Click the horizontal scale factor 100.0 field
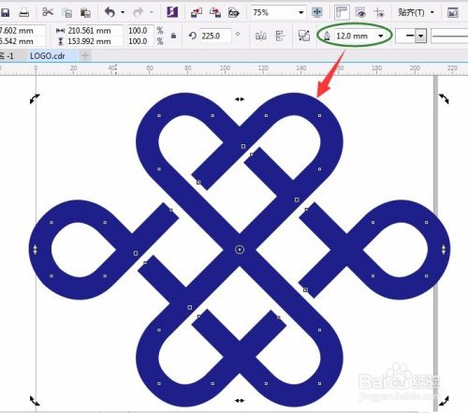 tap(139, 31)
